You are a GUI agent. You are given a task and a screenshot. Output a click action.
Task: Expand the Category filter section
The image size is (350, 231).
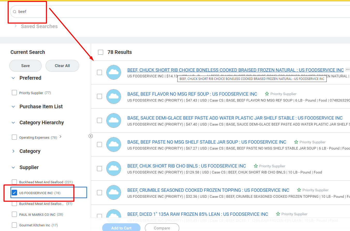click(x=13, y=151)
